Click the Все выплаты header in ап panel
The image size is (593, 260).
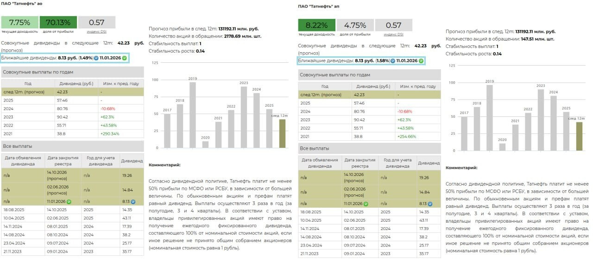coord(369,148)
